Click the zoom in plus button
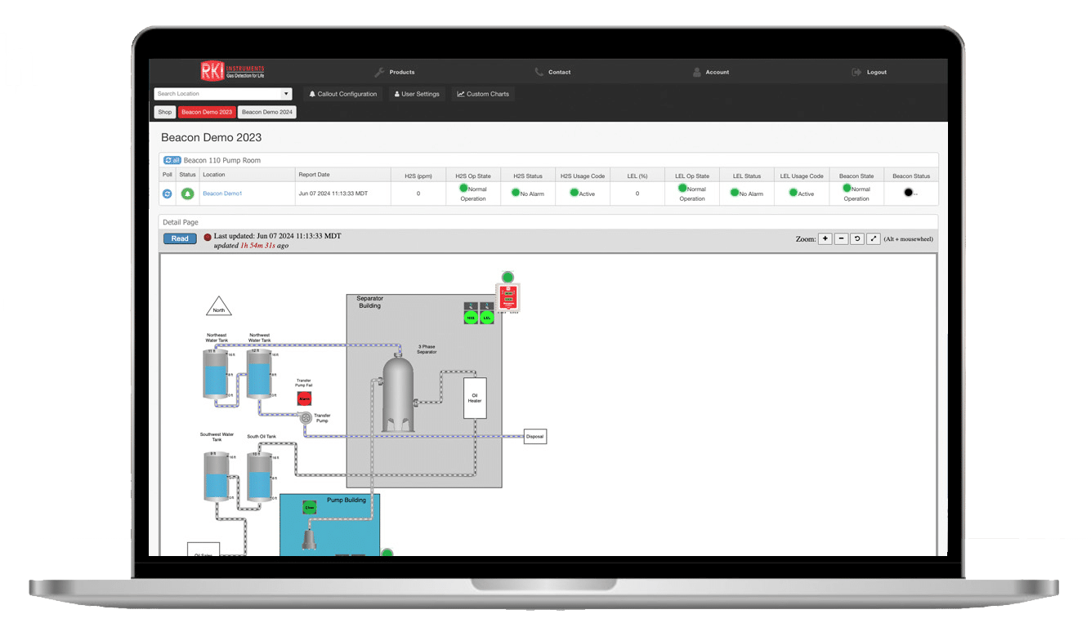The height and width of the screenshot is (623, 1091). (x=825, y=238)
